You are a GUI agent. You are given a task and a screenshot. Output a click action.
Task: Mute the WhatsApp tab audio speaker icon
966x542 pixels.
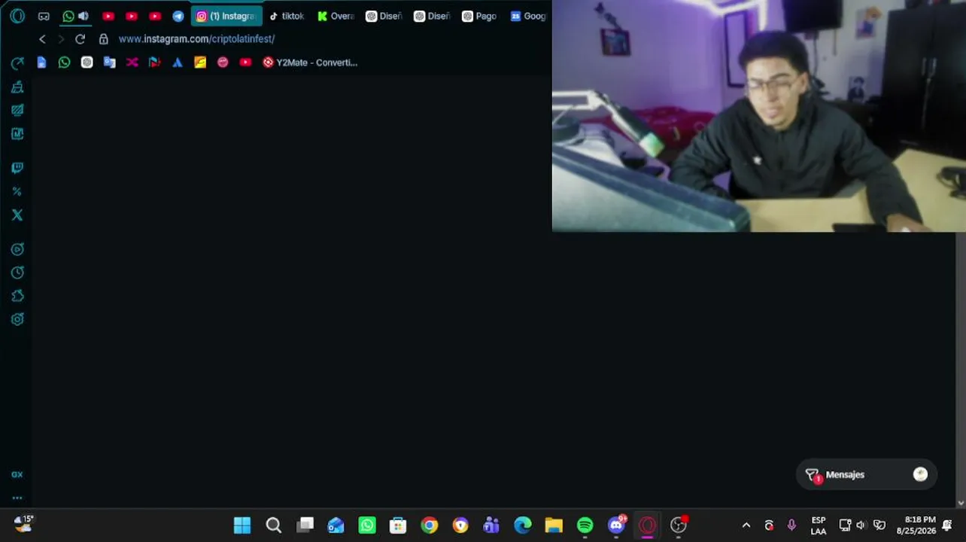[84, 16]
